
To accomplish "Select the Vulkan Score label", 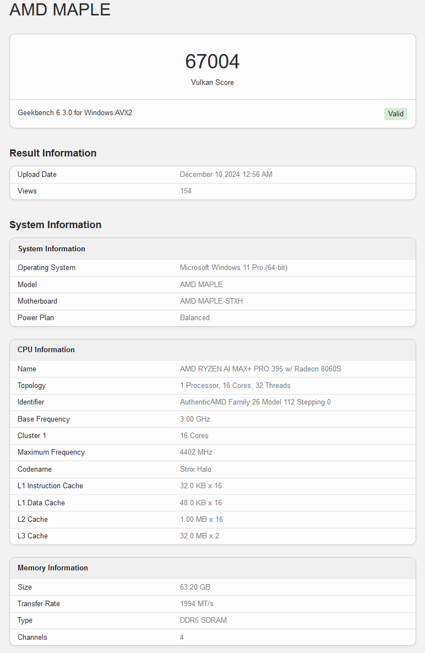I will [212, 82].
